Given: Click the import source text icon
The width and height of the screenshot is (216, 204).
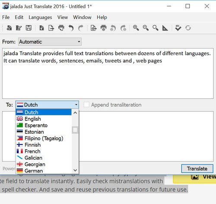Looking at the screenshot, I should (42, 28).
